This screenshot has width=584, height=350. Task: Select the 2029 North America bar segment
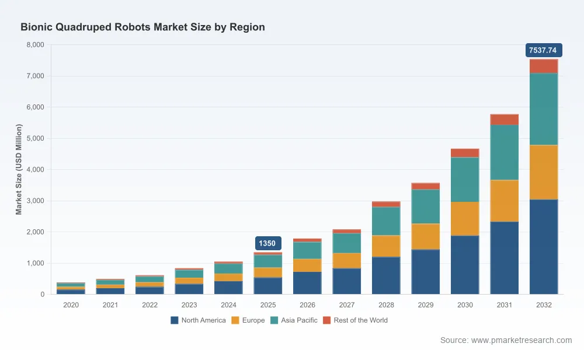click(x=425, y=272)
